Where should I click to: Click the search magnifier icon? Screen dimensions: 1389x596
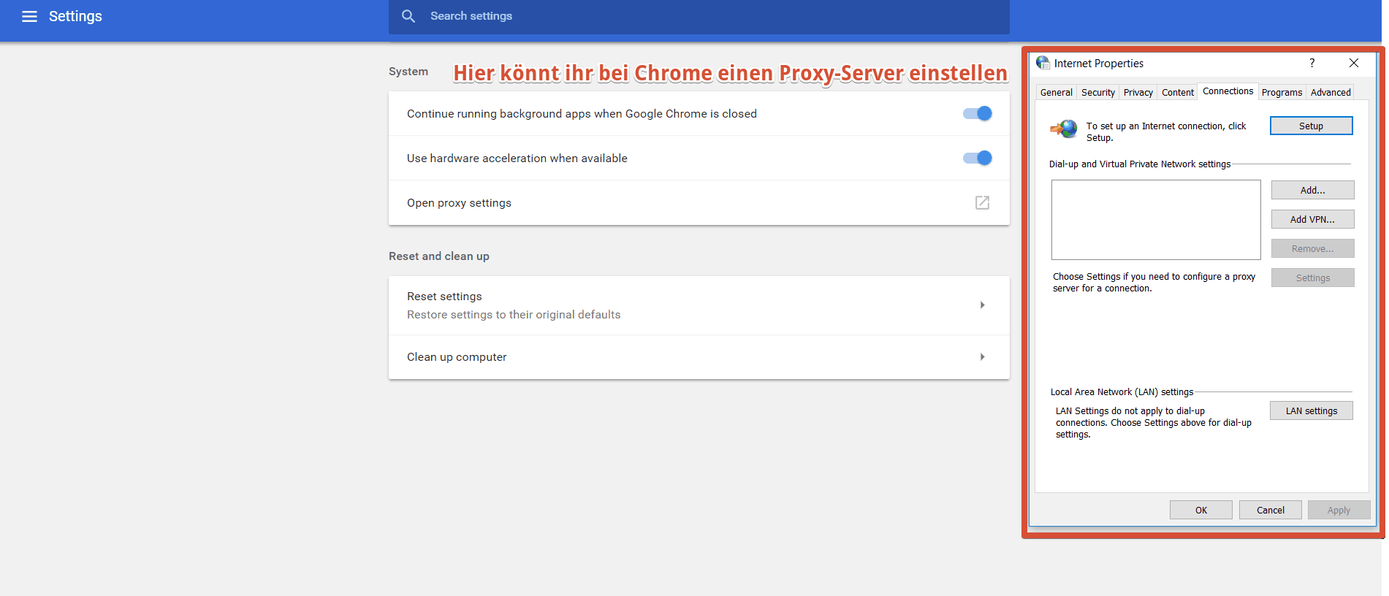(408, 16)
